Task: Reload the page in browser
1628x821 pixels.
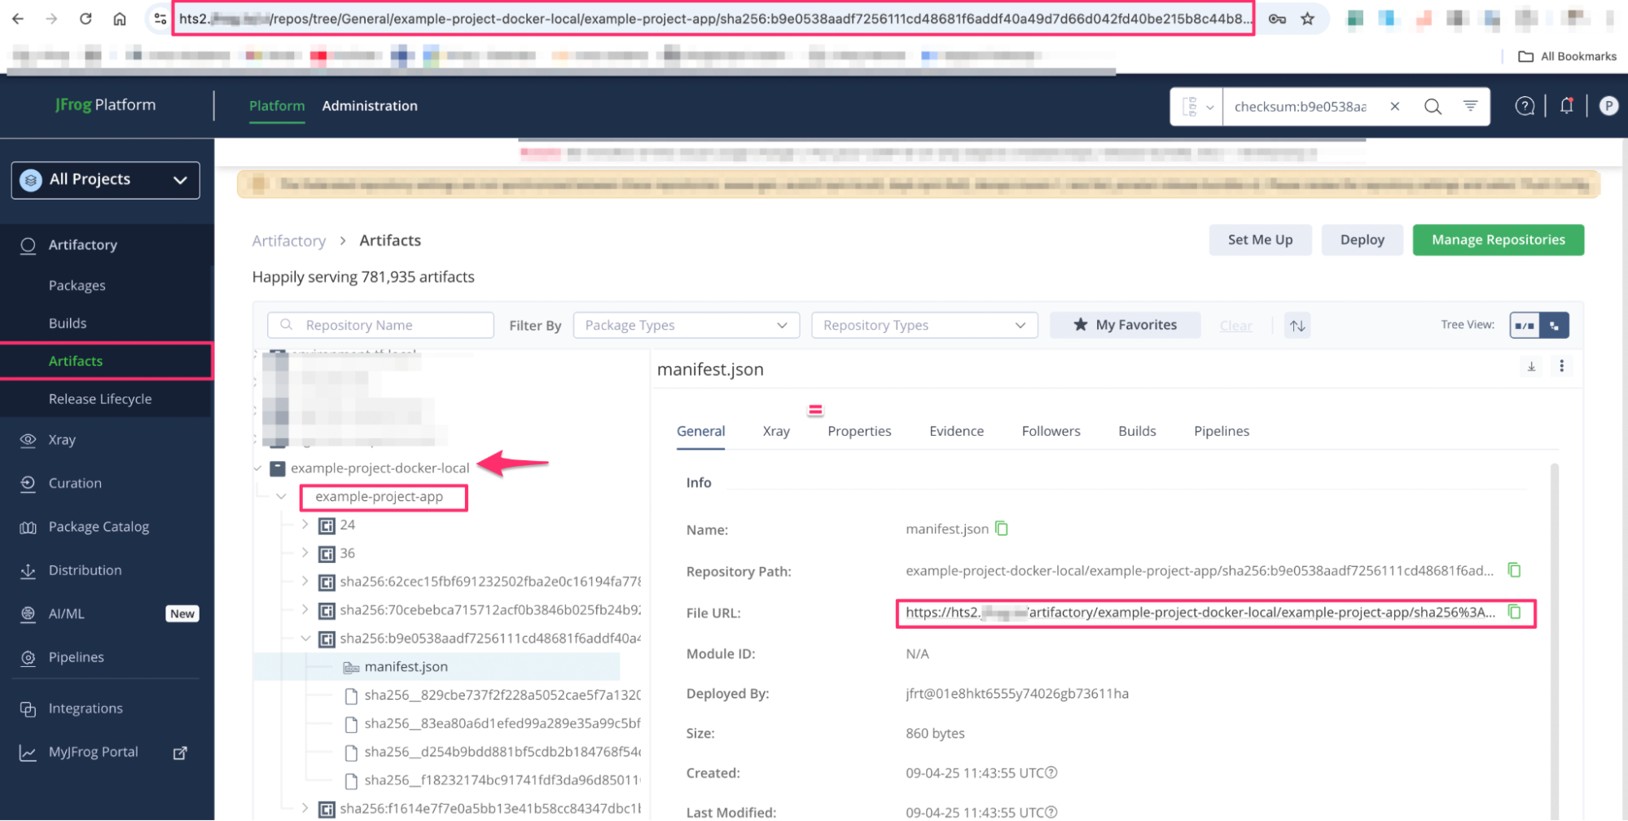Action: coord(86,19)
